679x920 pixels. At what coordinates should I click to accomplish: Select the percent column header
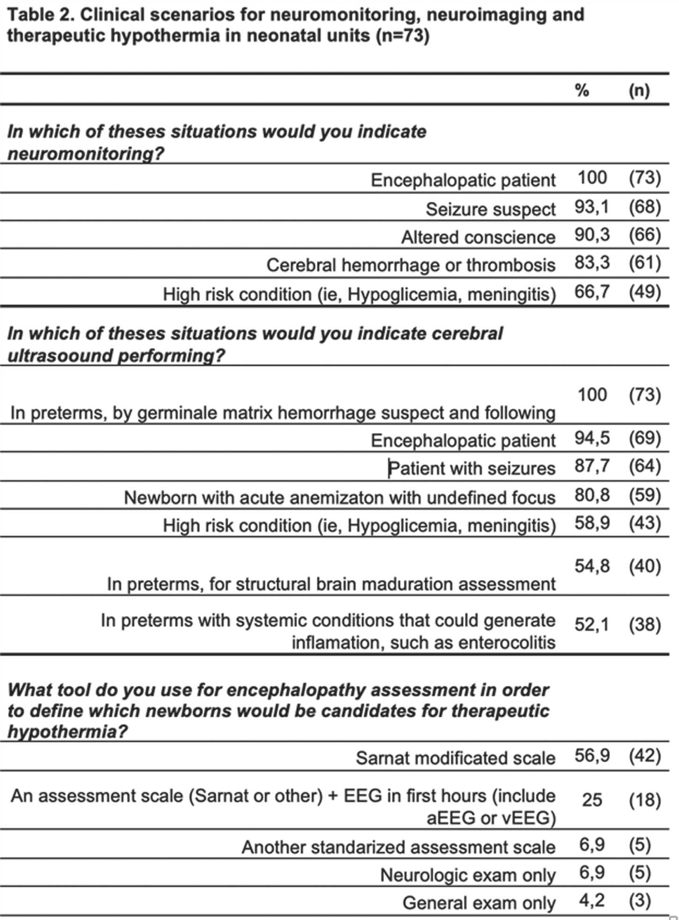click(582, 90)
